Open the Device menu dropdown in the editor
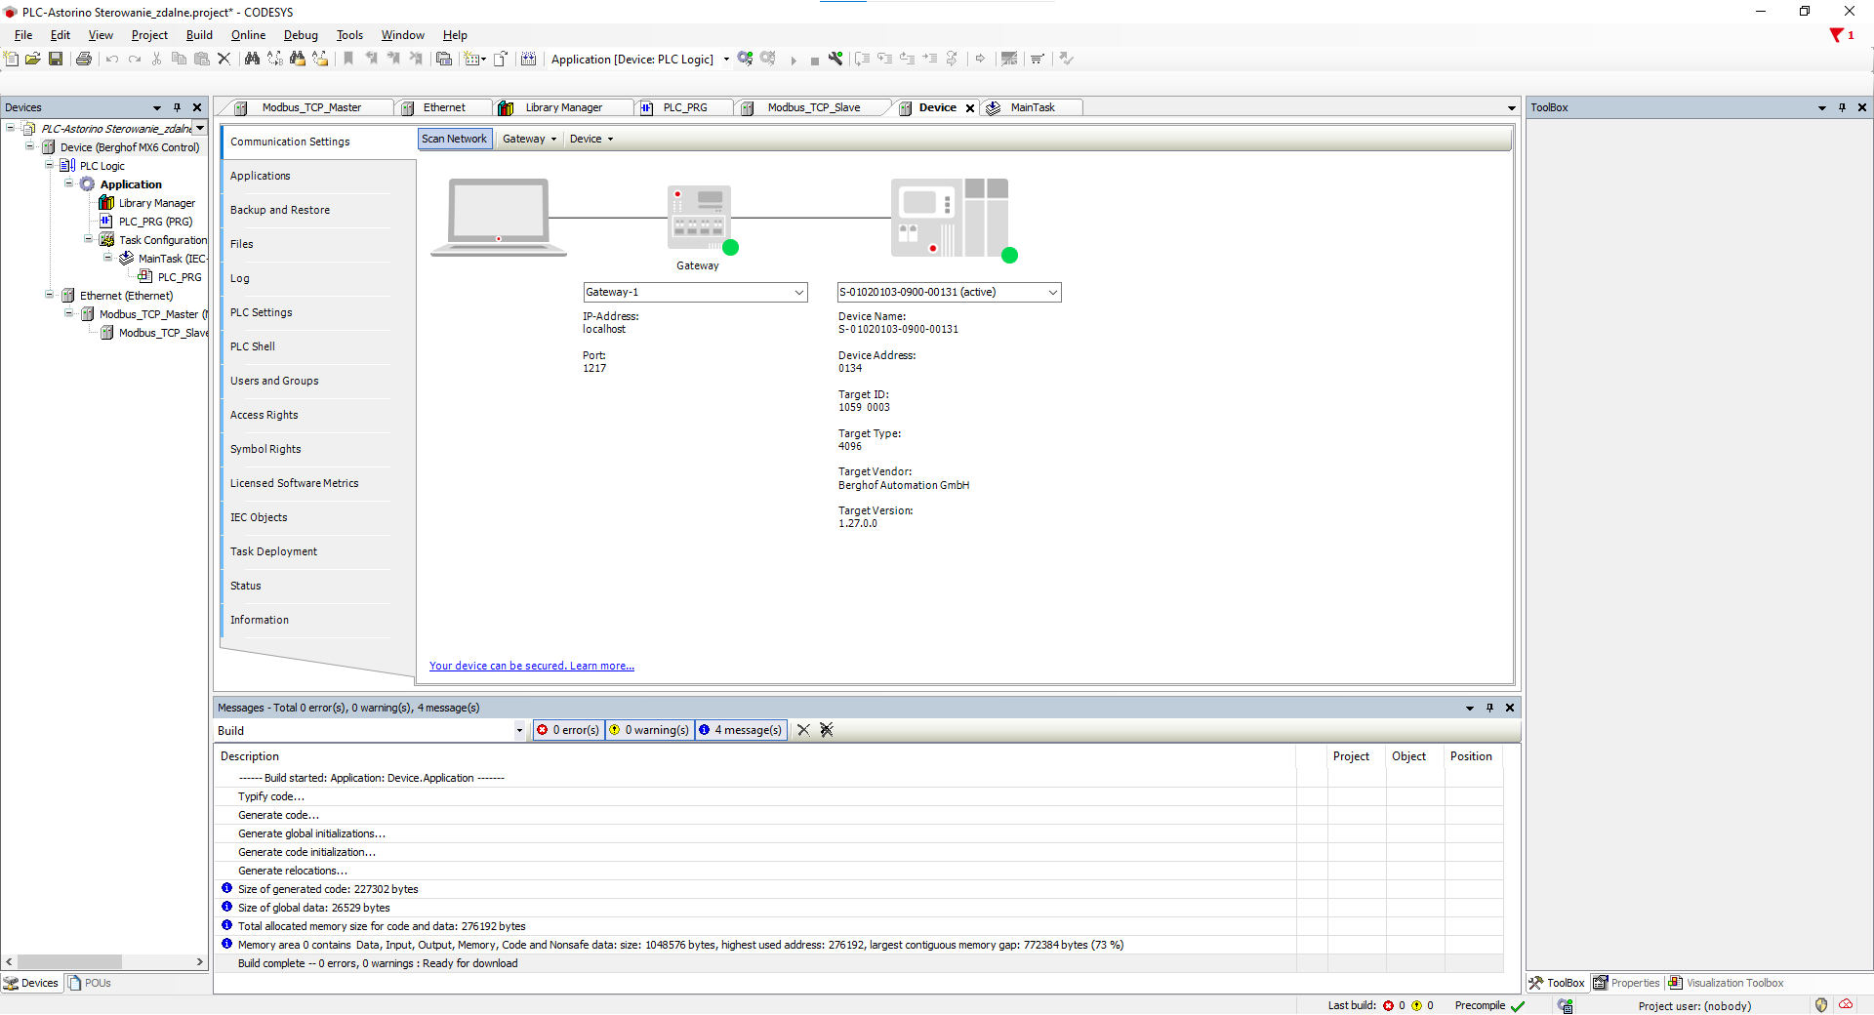Viewport: 1874px width, 1015px height. tap(591, 139)
